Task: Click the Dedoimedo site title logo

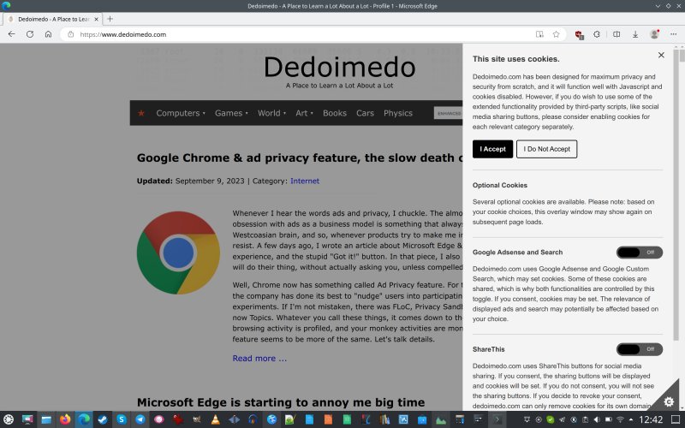Action: [339, 67]
